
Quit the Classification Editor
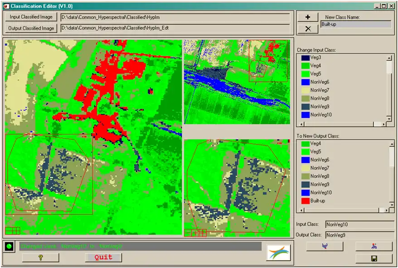pos(103,257)
